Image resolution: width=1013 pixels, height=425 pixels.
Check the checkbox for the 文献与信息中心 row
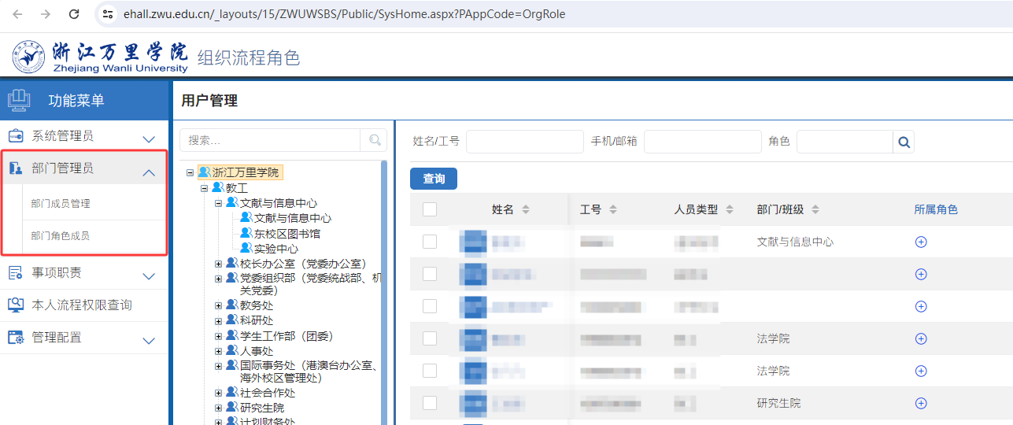[430, 242]
